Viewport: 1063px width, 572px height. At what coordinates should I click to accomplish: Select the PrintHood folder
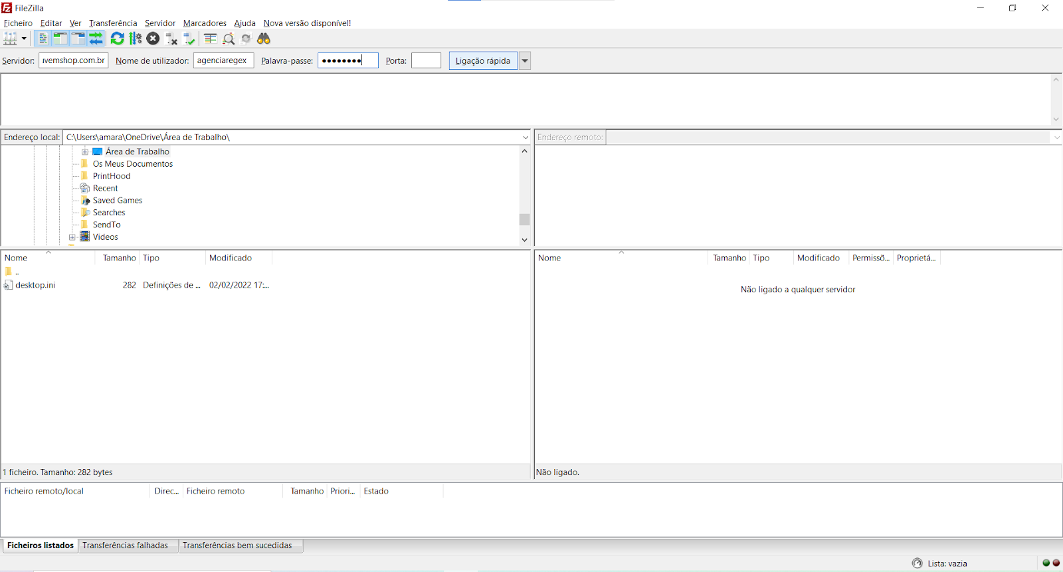(x=112, y=176)
